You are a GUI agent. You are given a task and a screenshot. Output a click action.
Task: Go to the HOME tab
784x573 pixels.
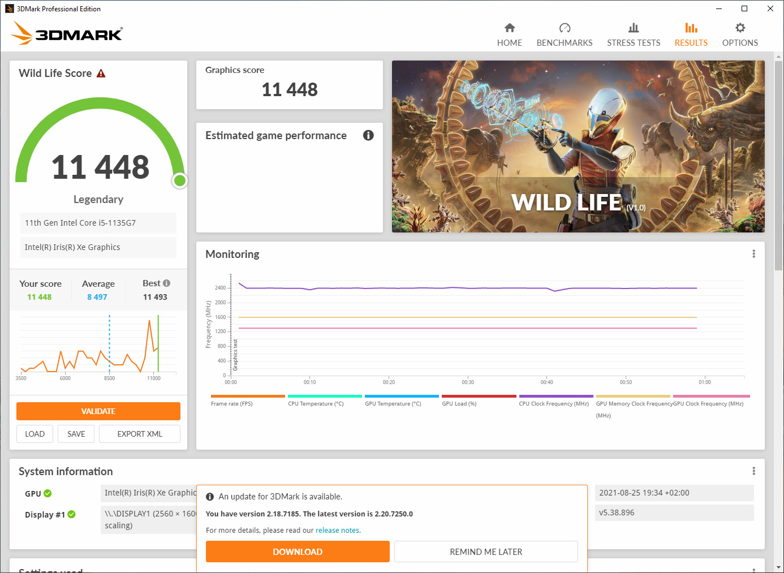(x=510, y=35)
